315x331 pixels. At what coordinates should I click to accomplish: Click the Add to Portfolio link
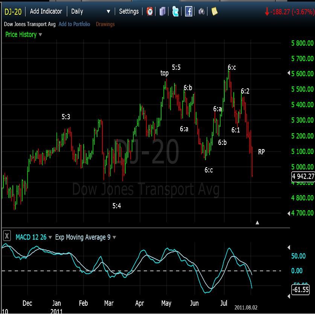75,24
